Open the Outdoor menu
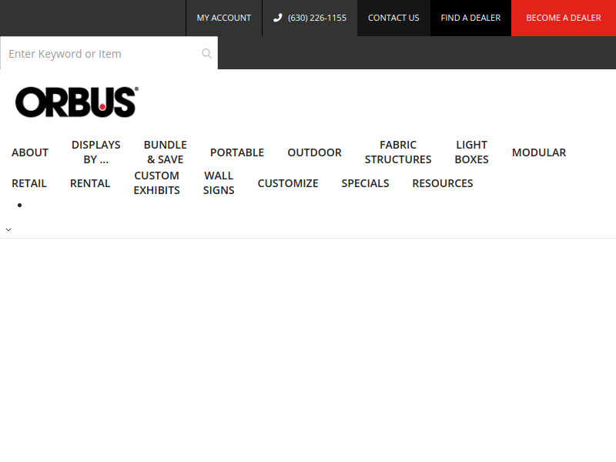This screenshot has height=462, width=616. click(314, 152)
